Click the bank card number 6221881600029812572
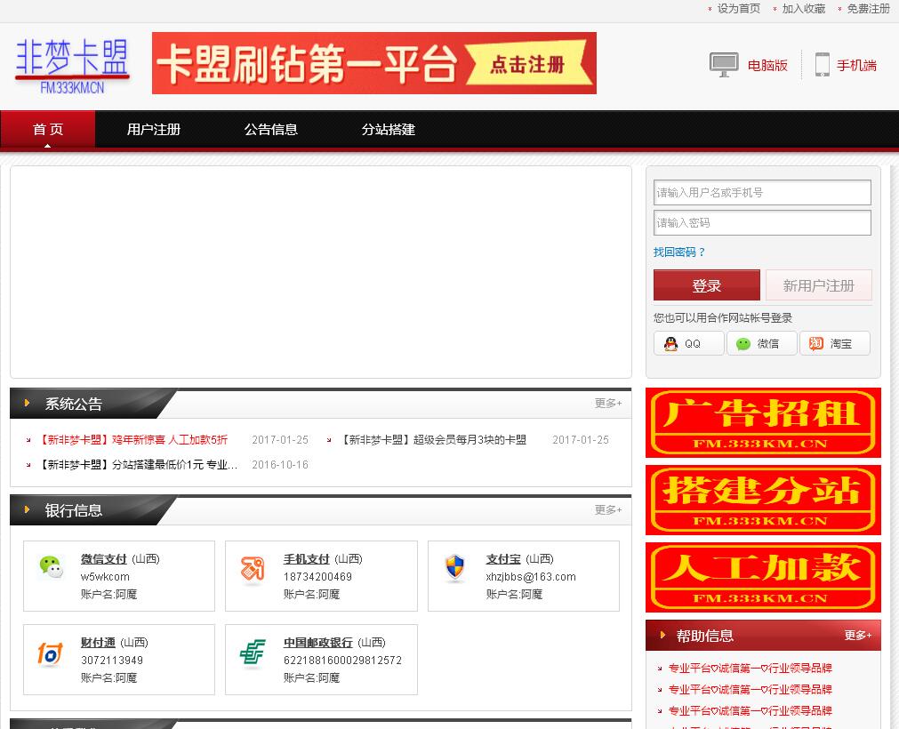 [343, 661]
